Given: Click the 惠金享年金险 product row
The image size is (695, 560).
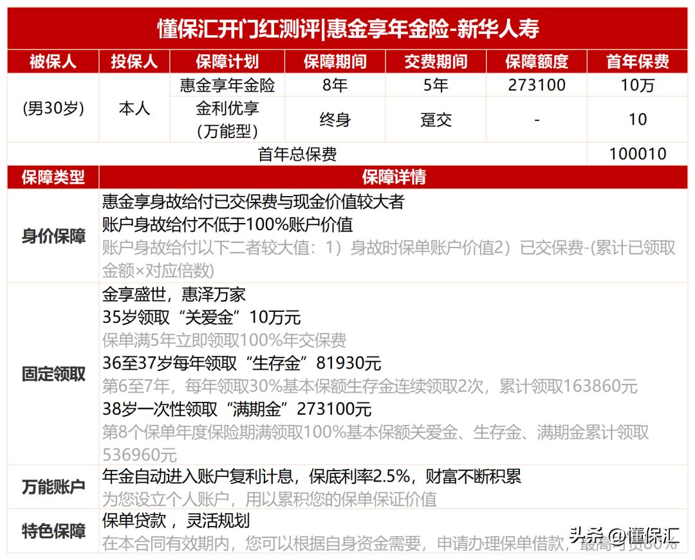Looking at the screenshot, I should [x=227, y=84].
